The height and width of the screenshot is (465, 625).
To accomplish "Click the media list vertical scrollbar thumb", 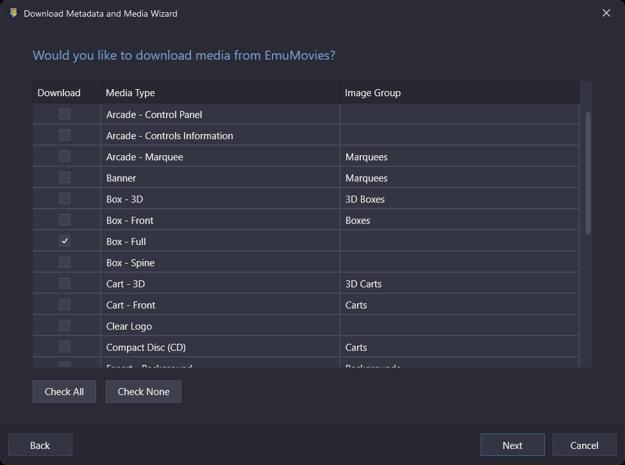I will pyautogui.click(x=588, y=173).
